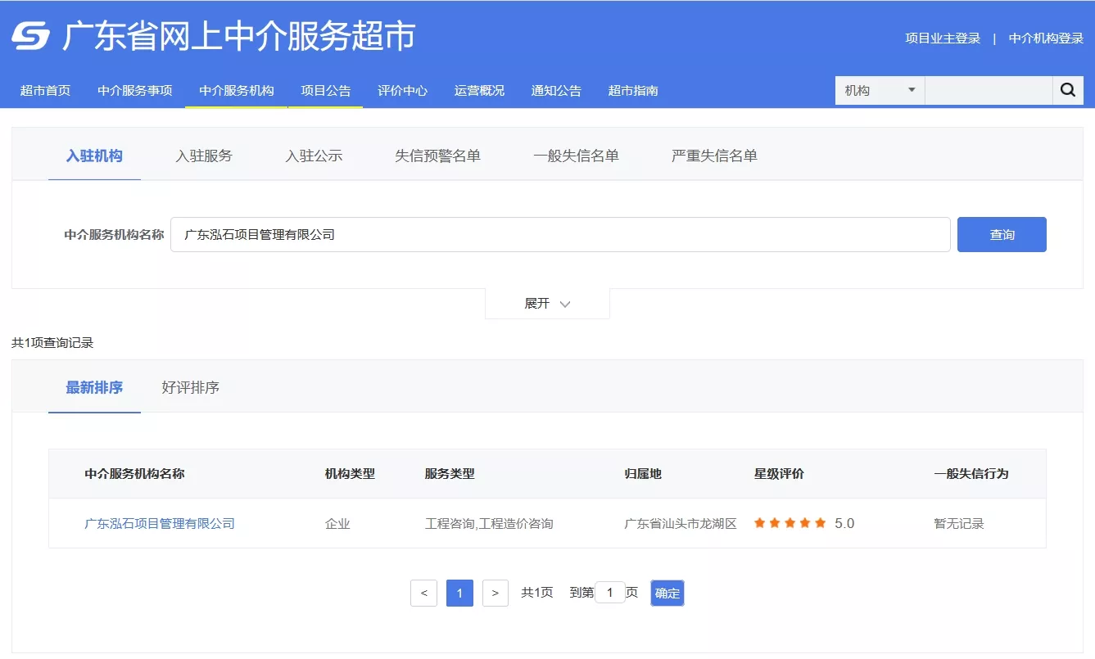Open 广东泓石项目管理有限公司 result link
The height and width of the screenshot is (659, 1095).
tap(160, 523)
